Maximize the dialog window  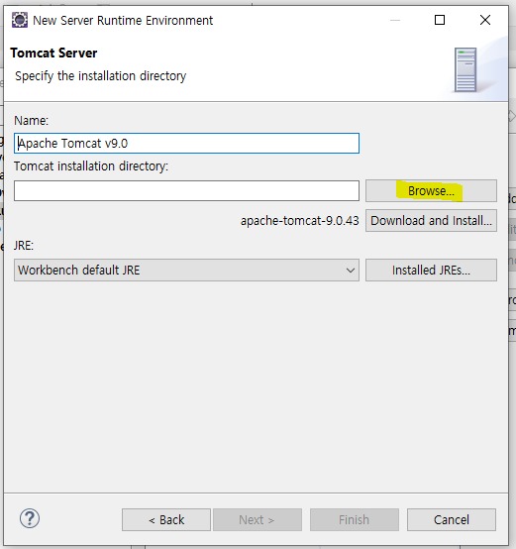click(440, 20)
